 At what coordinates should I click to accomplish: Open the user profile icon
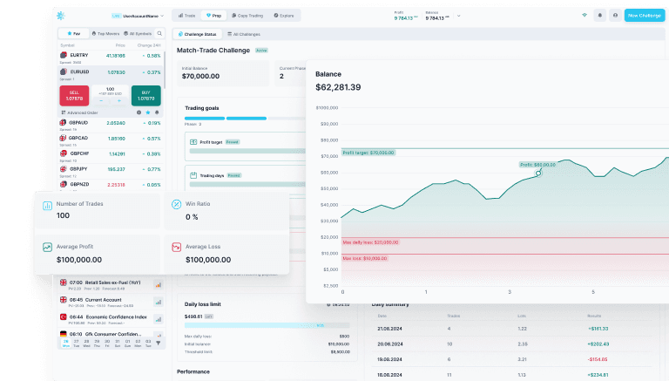tap(615, 16)
